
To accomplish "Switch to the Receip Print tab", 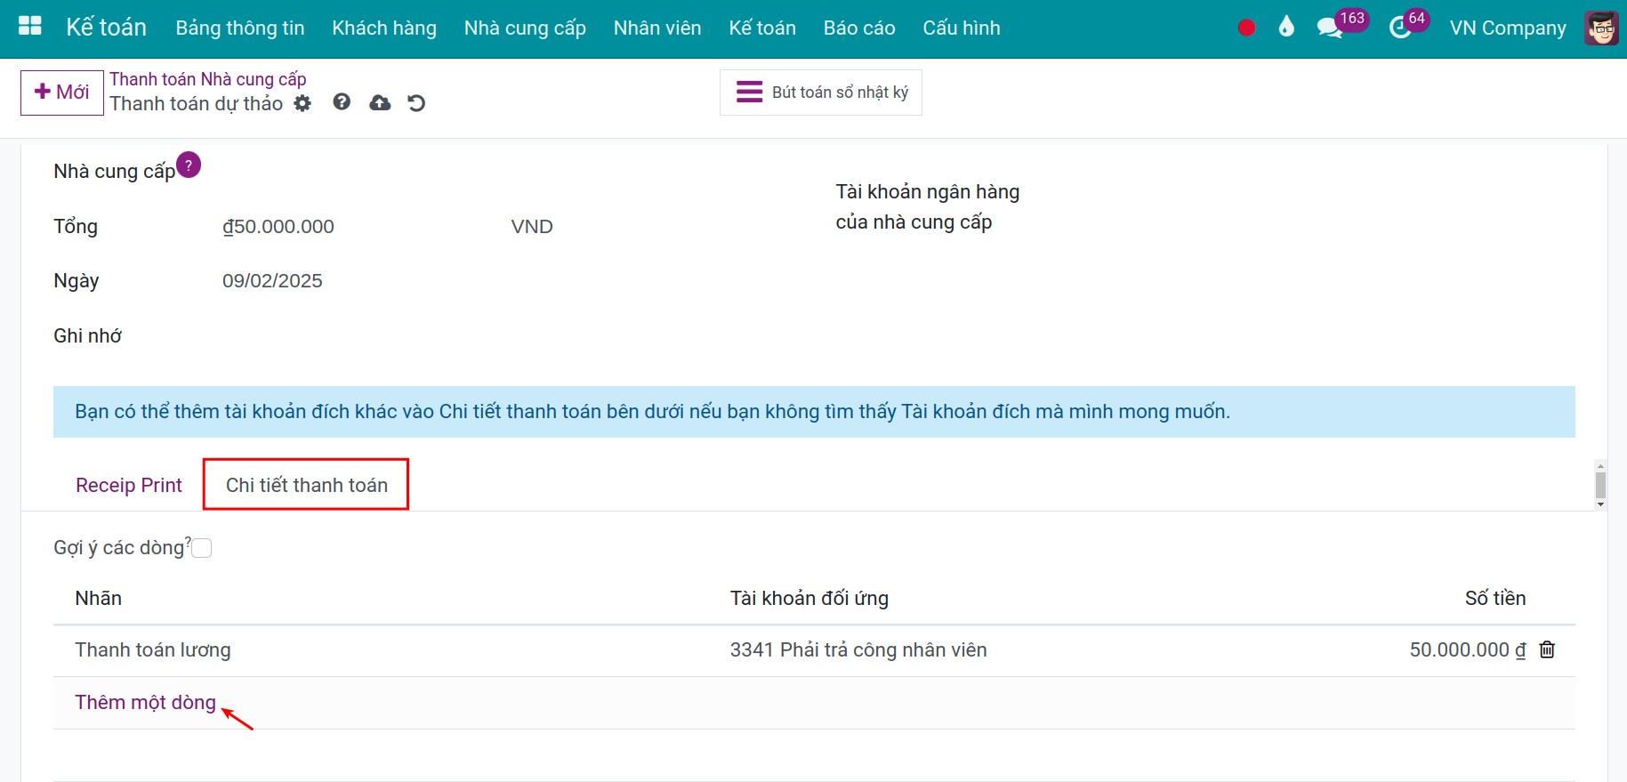I will [x=129, y=485].
